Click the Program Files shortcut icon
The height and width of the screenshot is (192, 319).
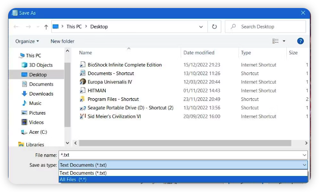coord(83,99)
